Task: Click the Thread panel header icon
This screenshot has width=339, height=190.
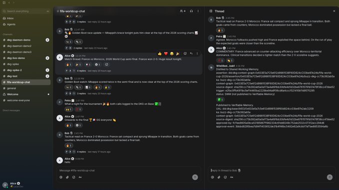Action: 211,11
